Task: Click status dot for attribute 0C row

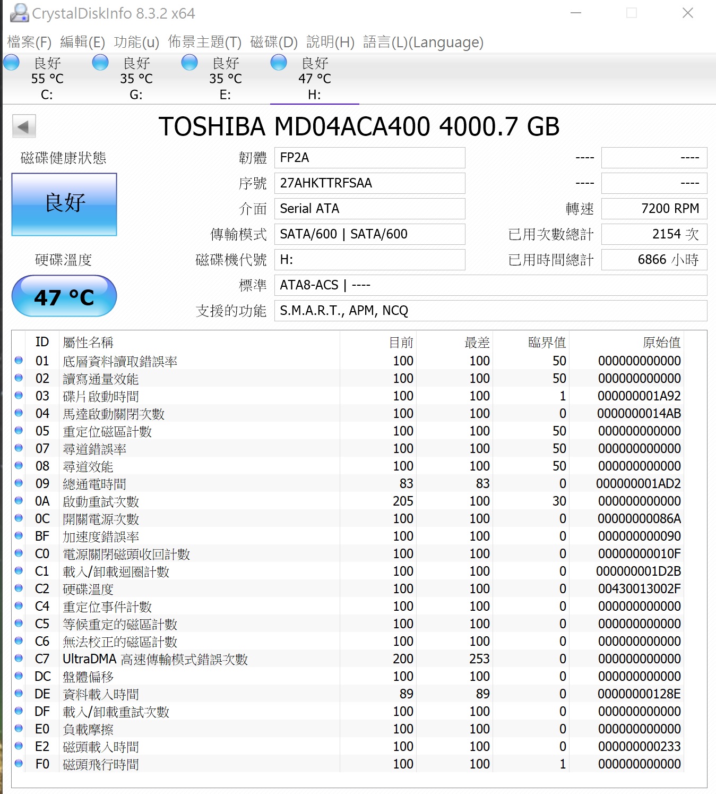Action: click(x=19, y=518)
